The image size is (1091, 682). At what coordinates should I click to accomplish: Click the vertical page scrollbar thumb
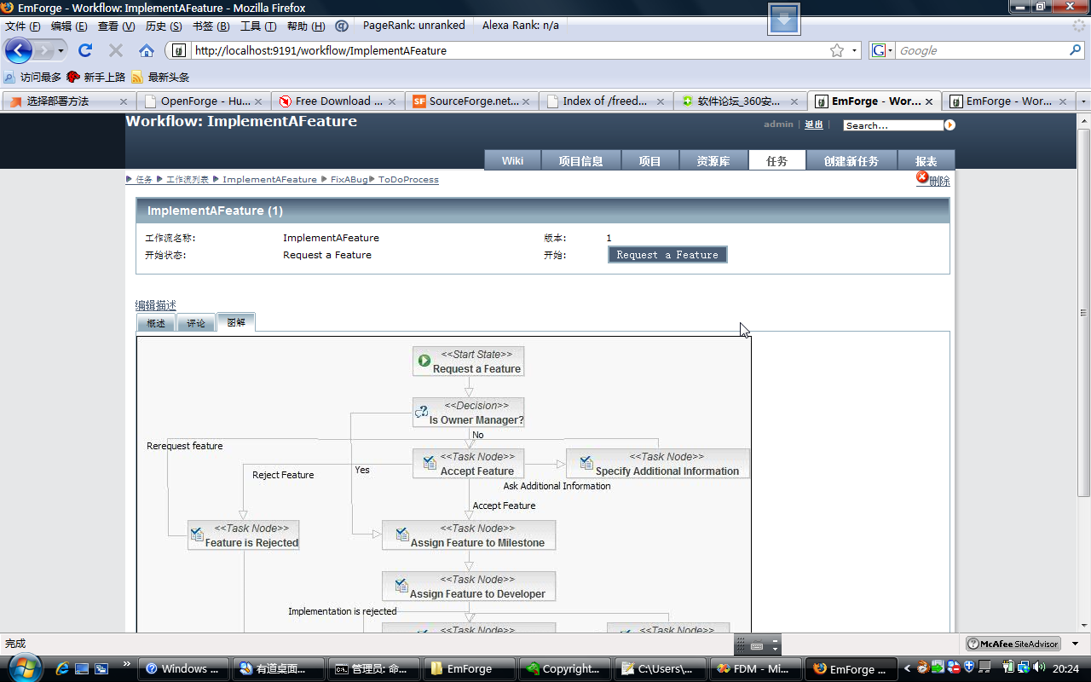[x=1083, y=311]
